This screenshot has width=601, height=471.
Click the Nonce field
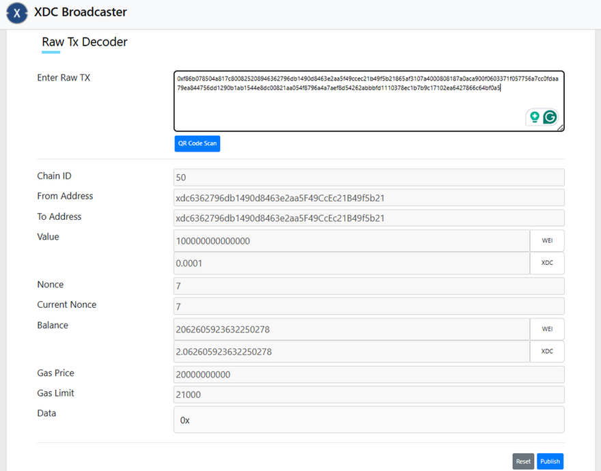tap(369, 286)
